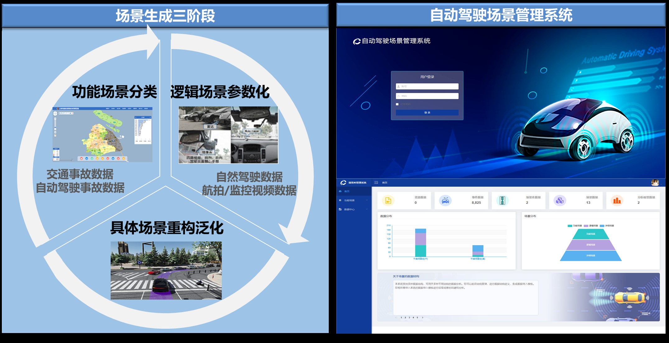Click the 场景库管理系统 logo icon
The height and width of the screenshot is (343, 669).
[x=343, y=183]
